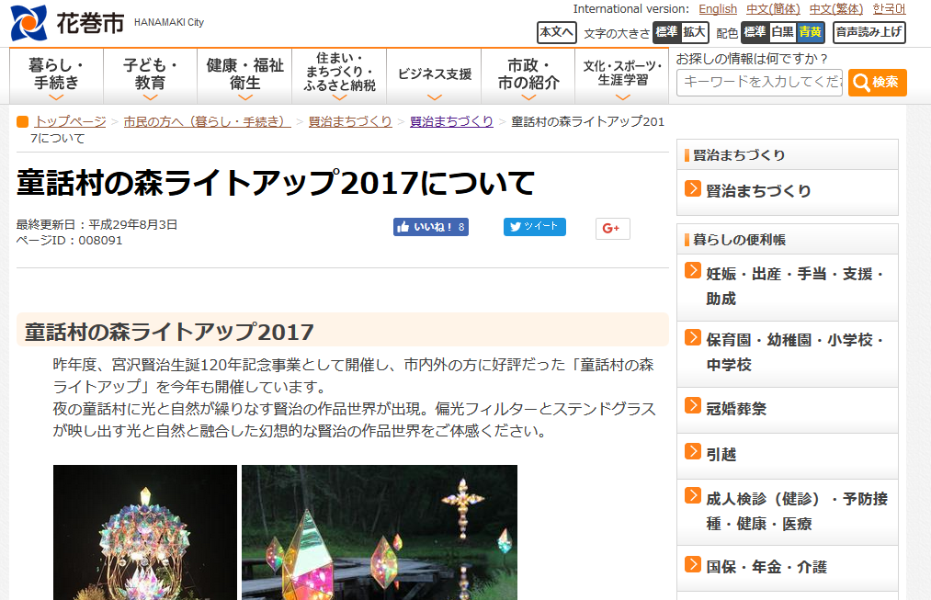Share on Google Plus
Screen dimensions: 931x600
pos(612,229)
